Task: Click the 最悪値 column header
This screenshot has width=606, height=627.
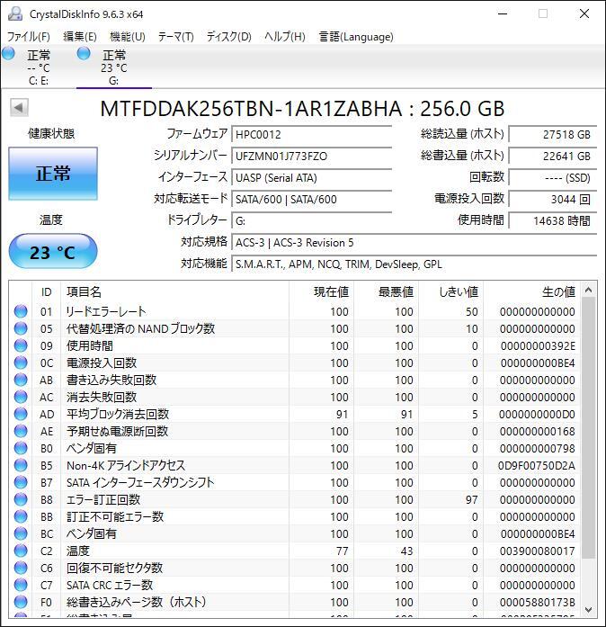Action: click(386, 291)
